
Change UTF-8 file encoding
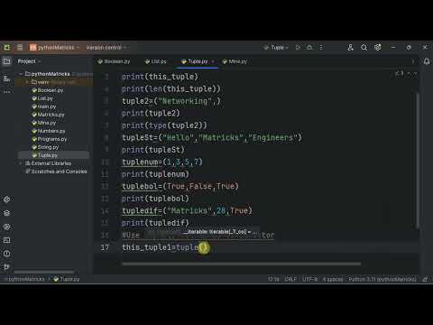[x=309, y=279]
